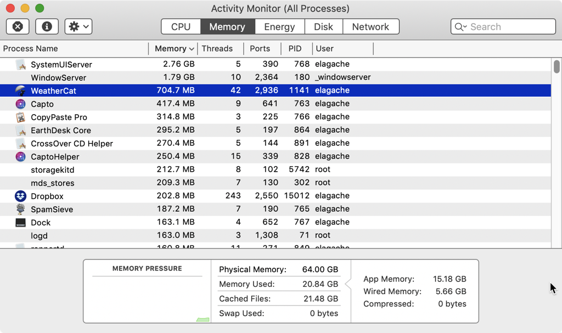Viewport: 562px width, 333px height.
Task: Select the EarthDesk Core process name
Action: pos(61,131)
